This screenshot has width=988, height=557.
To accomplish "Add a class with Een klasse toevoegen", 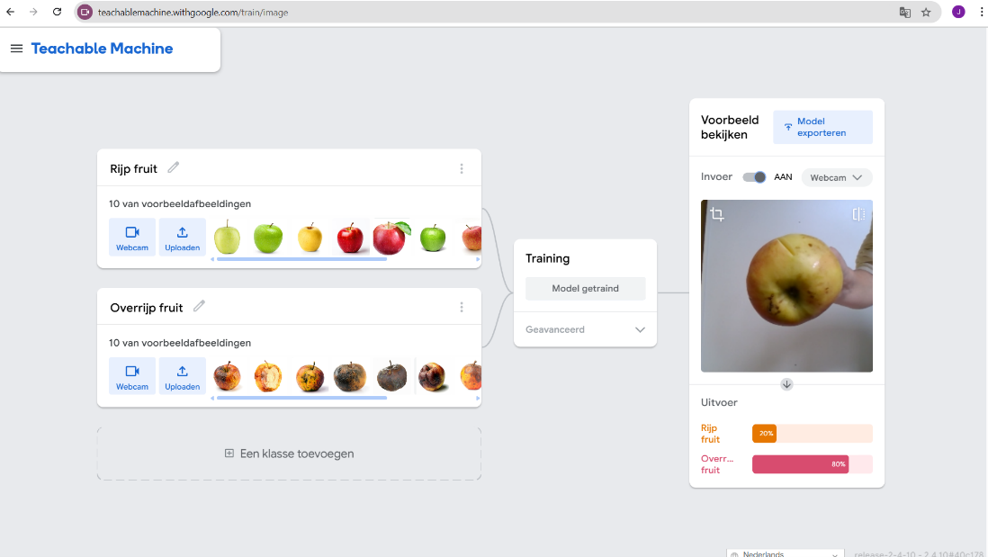I will 289,454.
